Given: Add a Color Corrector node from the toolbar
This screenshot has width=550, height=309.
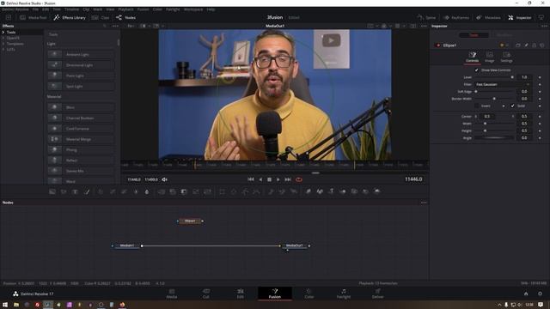Looking at the screenshot, I should pos(101,191).
